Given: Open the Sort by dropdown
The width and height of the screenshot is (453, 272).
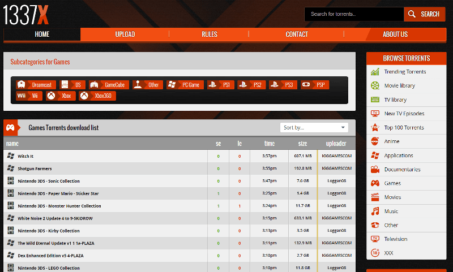Looking at the screenshot, I should [314, 127].
